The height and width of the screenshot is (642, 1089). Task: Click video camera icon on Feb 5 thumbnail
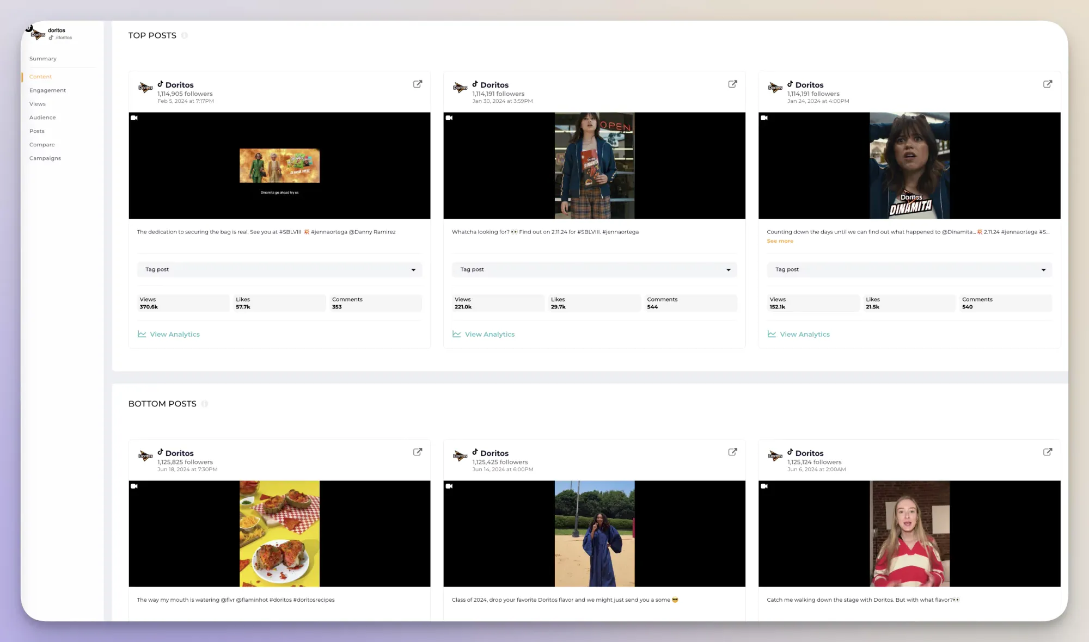(x=134, y=118)
